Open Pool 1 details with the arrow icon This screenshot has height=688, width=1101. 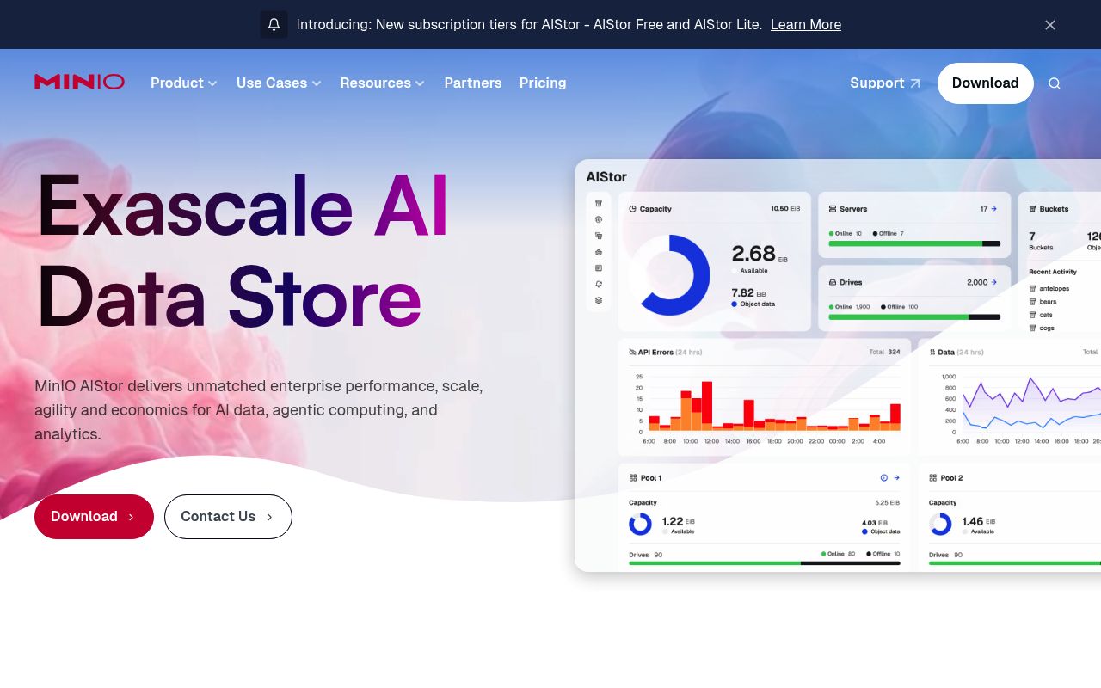click(896, 477)
